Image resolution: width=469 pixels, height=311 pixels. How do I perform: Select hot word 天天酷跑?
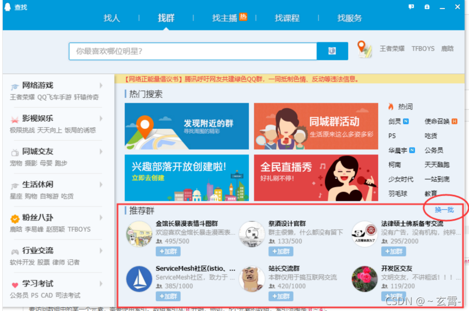point(437,164)
